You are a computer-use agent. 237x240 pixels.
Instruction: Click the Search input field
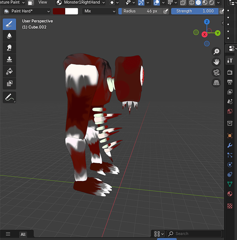click(194, 234)
